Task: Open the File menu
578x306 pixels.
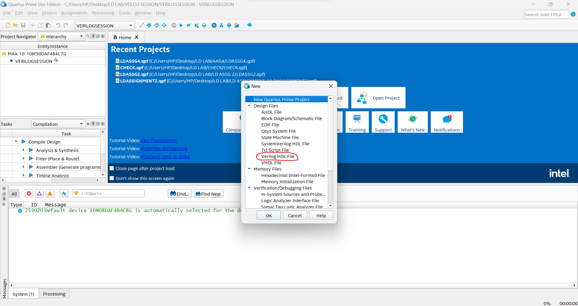Action: tap(7, 13)
